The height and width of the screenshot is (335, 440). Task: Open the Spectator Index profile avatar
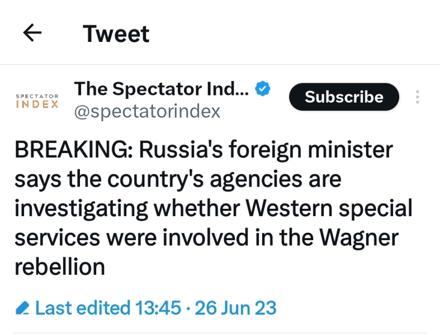point(37,101)
